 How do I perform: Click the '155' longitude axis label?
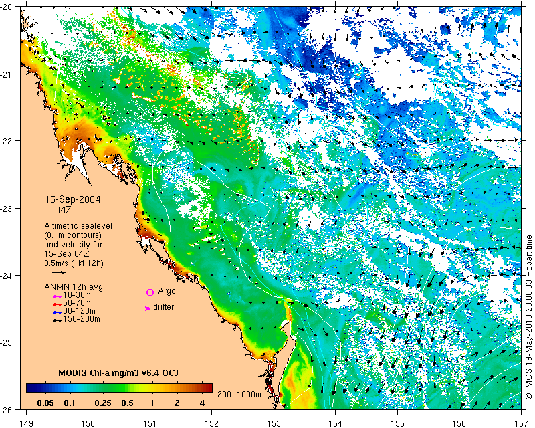pyautogui.click(x=397, y=423)
